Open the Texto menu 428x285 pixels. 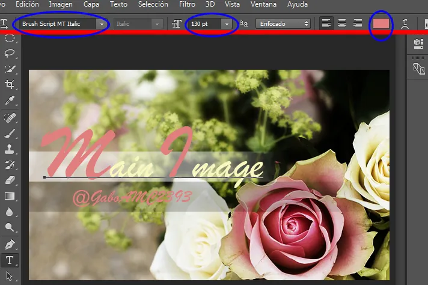pyautogui.click(x=118, y=4)
